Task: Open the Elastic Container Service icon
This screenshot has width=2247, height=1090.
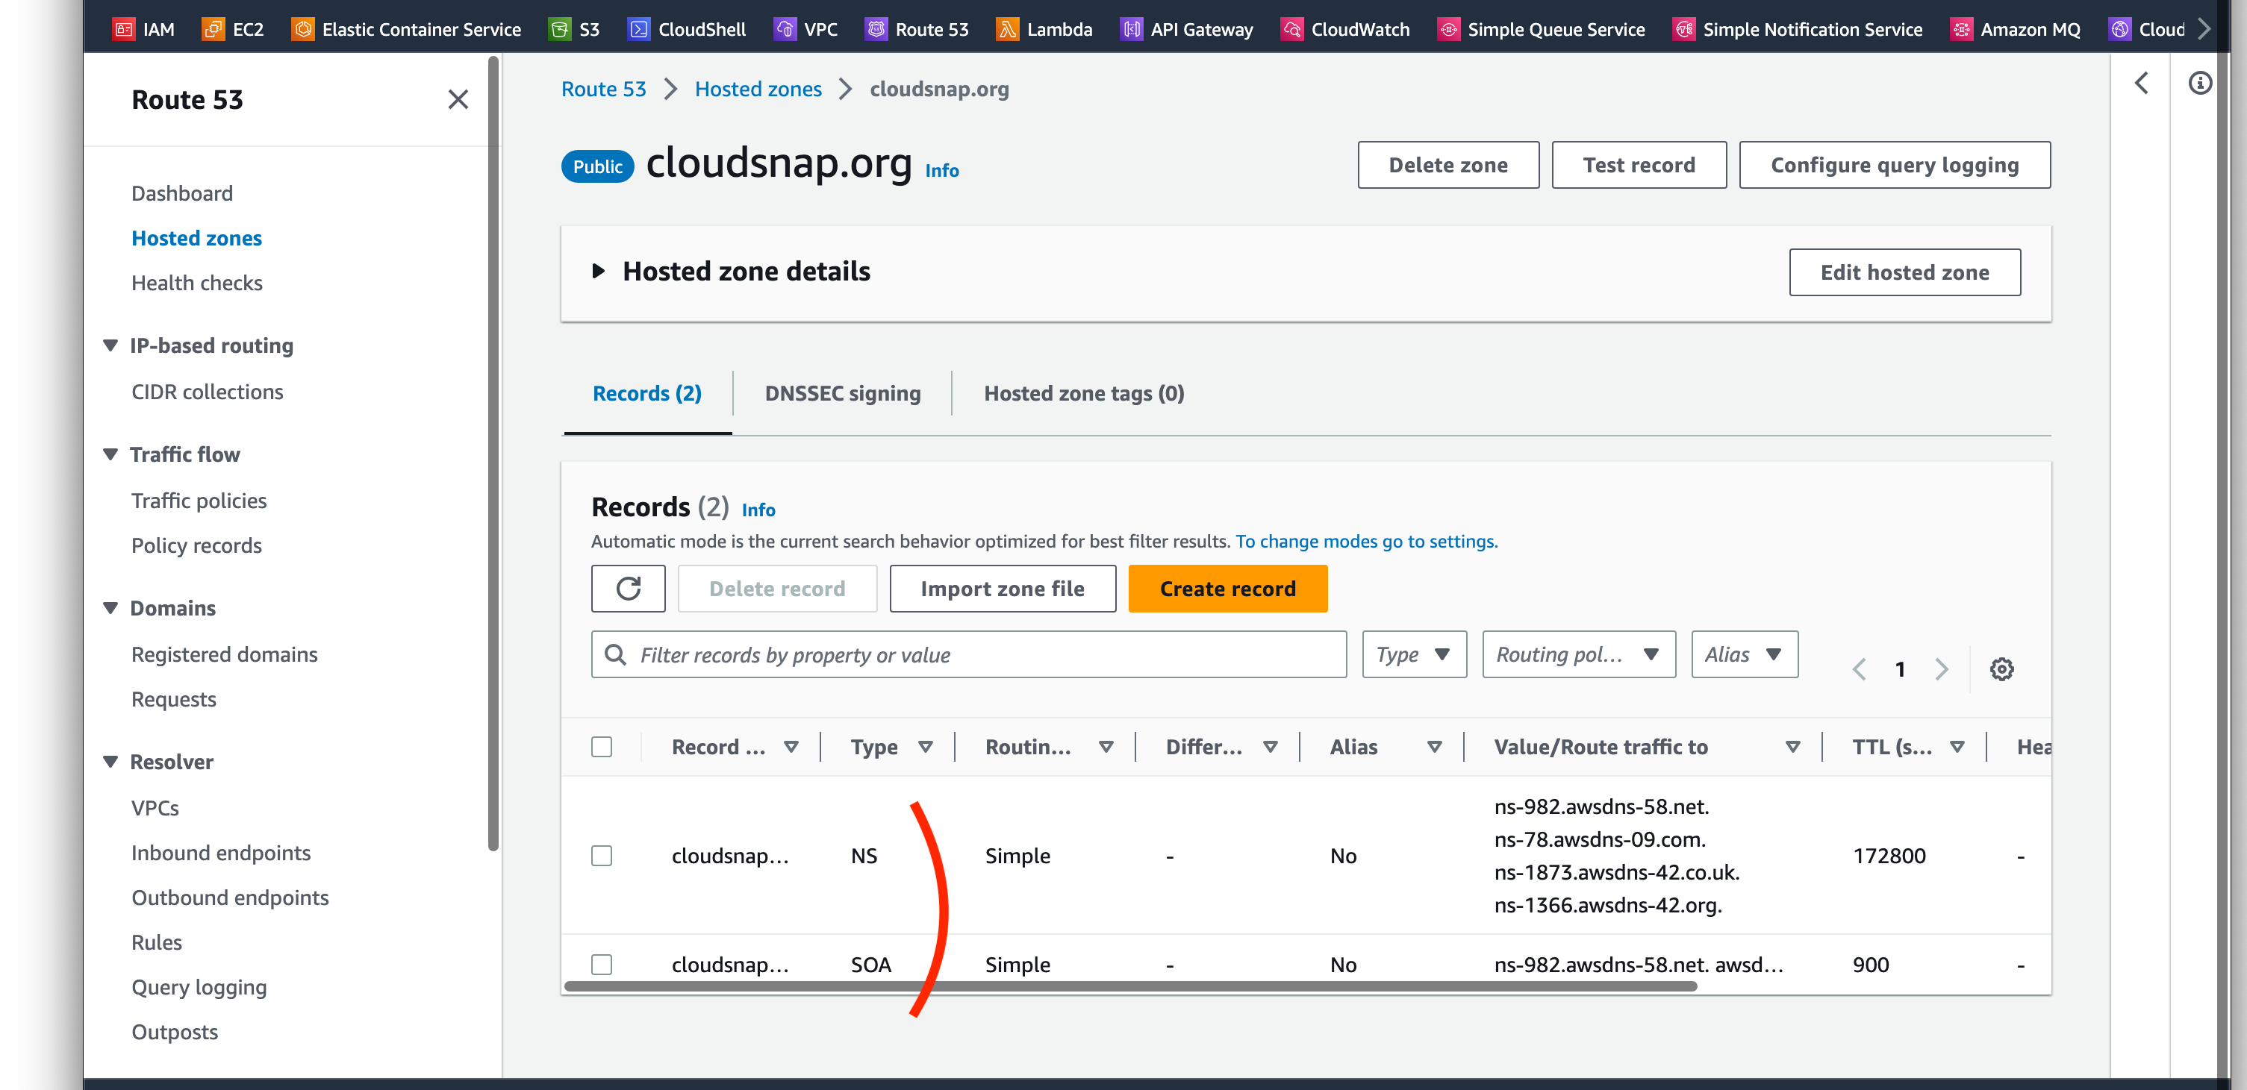Action: point(302,29)
